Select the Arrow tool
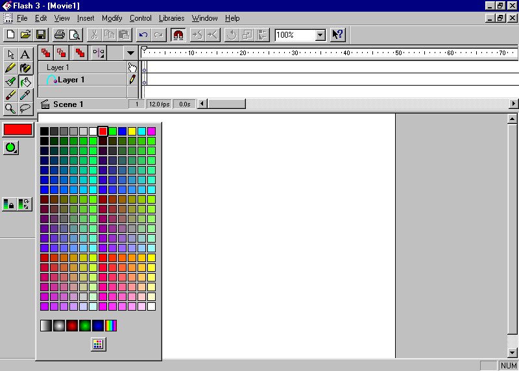The image size is (519, 371). pyautogui.click(x=10, y=54)
